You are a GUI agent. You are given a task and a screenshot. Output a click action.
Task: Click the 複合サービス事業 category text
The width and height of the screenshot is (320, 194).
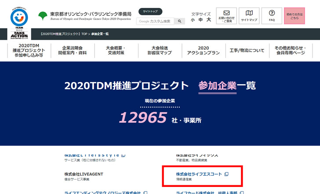click(77, 180)
